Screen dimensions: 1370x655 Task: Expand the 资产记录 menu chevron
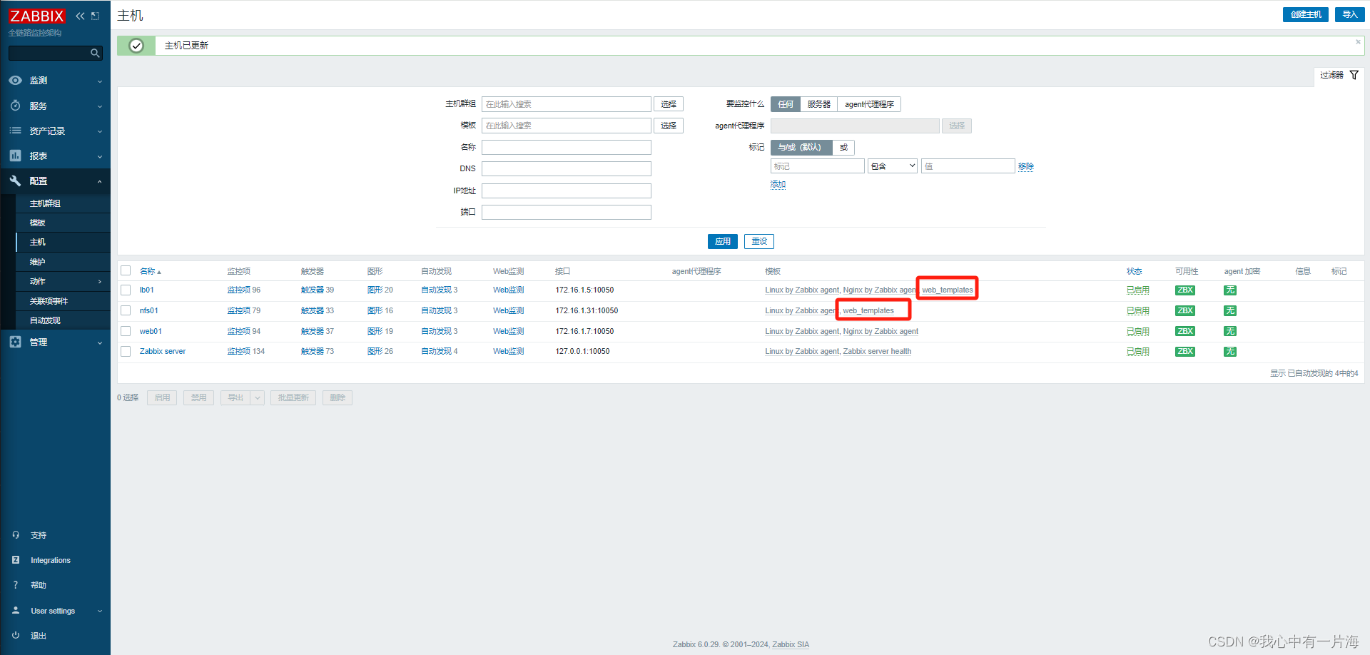tap(100, 131)
